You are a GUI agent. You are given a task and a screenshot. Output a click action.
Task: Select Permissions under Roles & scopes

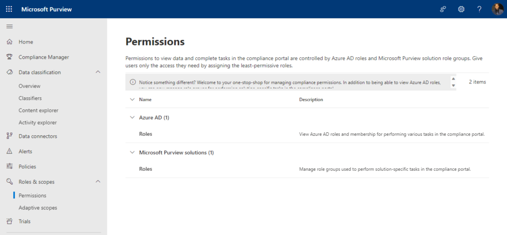pyautogui.click(x=32, y=196)
